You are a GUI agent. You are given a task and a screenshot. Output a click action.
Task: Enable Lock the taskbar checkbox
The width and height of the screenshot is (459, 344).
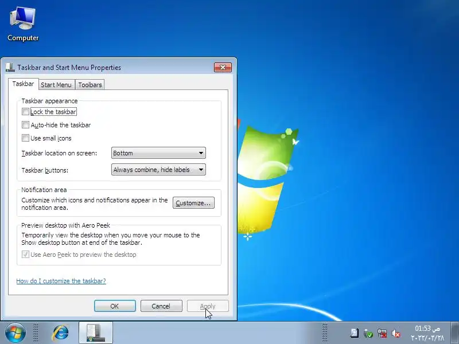(x=25, y=111)
